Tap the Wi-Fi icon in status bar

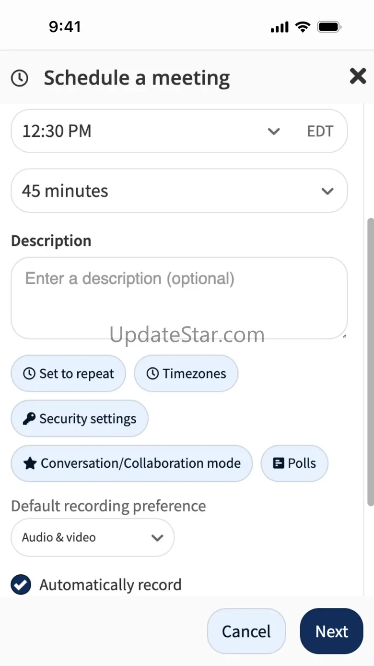coord(303,27)
